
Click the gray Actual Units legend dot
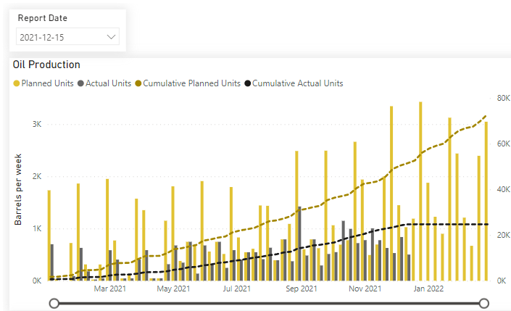(80, 83)
